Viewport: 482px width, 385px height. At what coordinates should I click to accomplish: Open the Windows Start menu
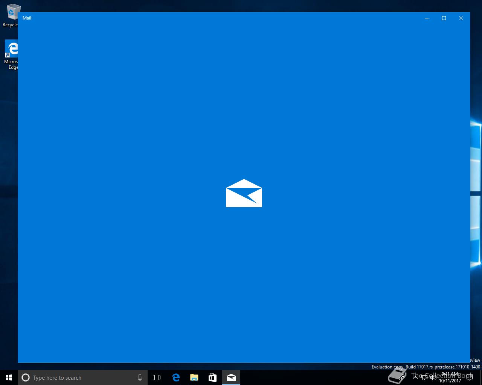click(9, 377)
